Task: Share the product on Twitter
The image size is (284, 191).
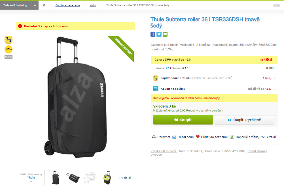Action: click(159, 34)
